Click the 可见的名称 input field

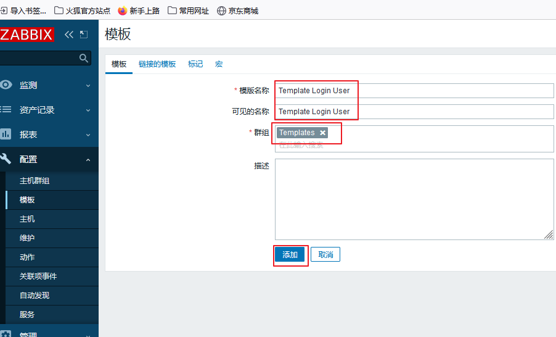tap(414, 112)
